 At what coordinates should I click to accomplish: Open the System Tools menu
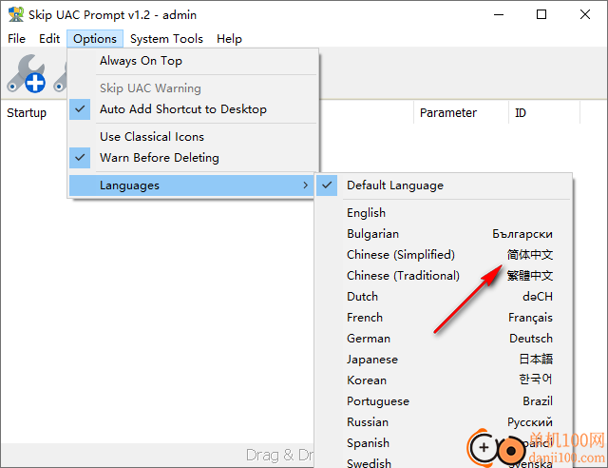click(166, 39)
